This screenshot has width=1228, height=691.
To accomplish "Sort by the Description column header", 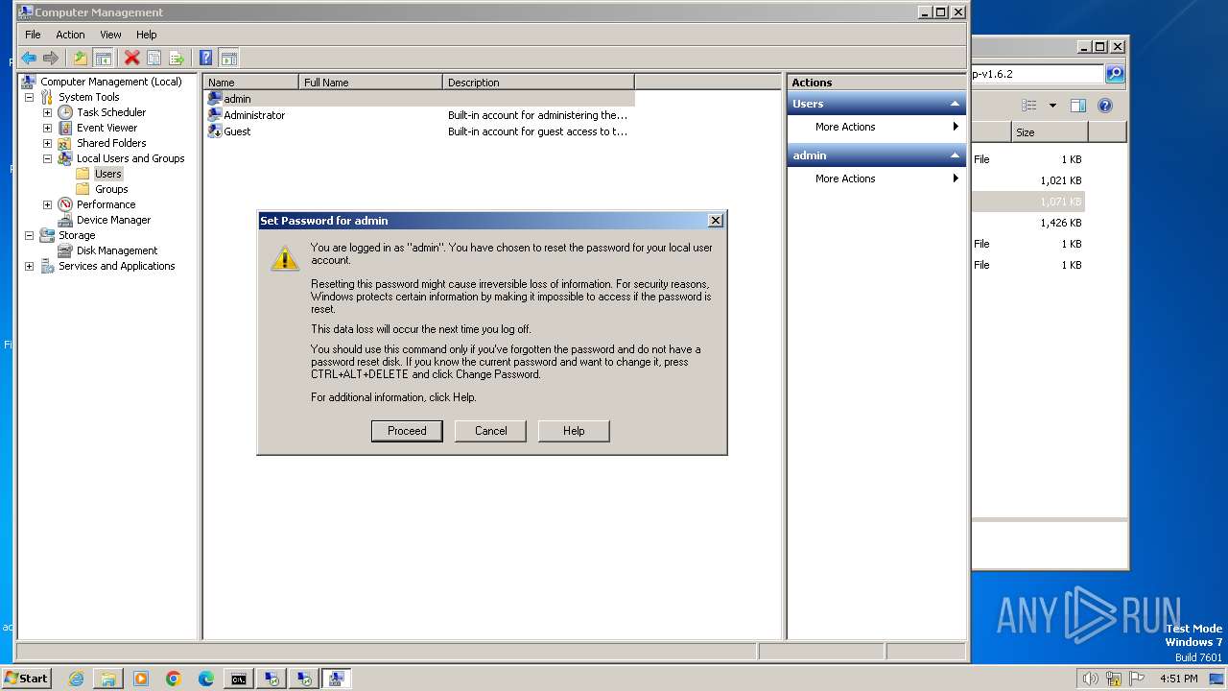I will click(539, 83).
